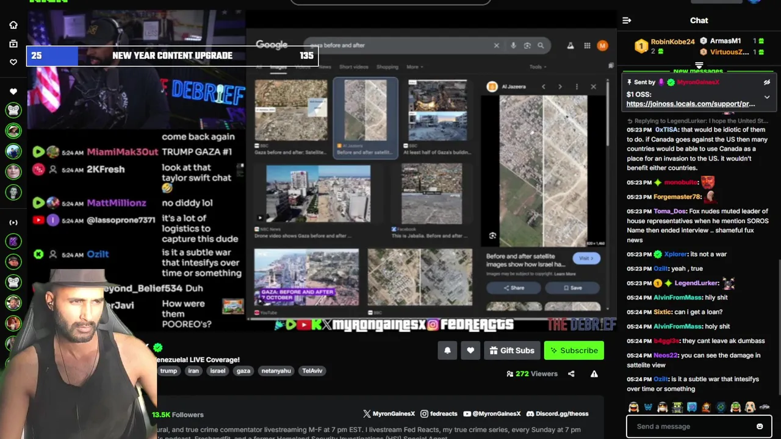Click username b4ggi3s in chat
This screenshot has width=781, height=439.
tap(666, 341)
